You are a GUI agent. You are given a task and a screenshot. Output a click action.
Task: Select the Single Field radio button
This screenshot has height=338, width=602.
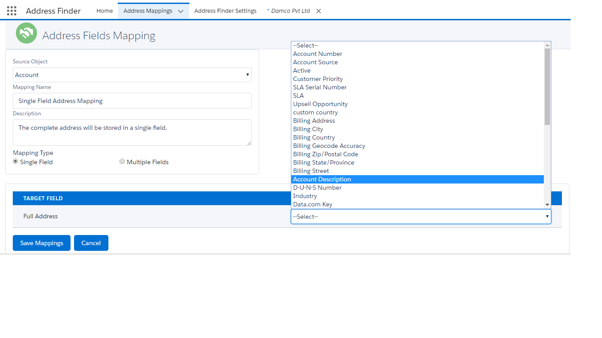[x=15, y=162]
